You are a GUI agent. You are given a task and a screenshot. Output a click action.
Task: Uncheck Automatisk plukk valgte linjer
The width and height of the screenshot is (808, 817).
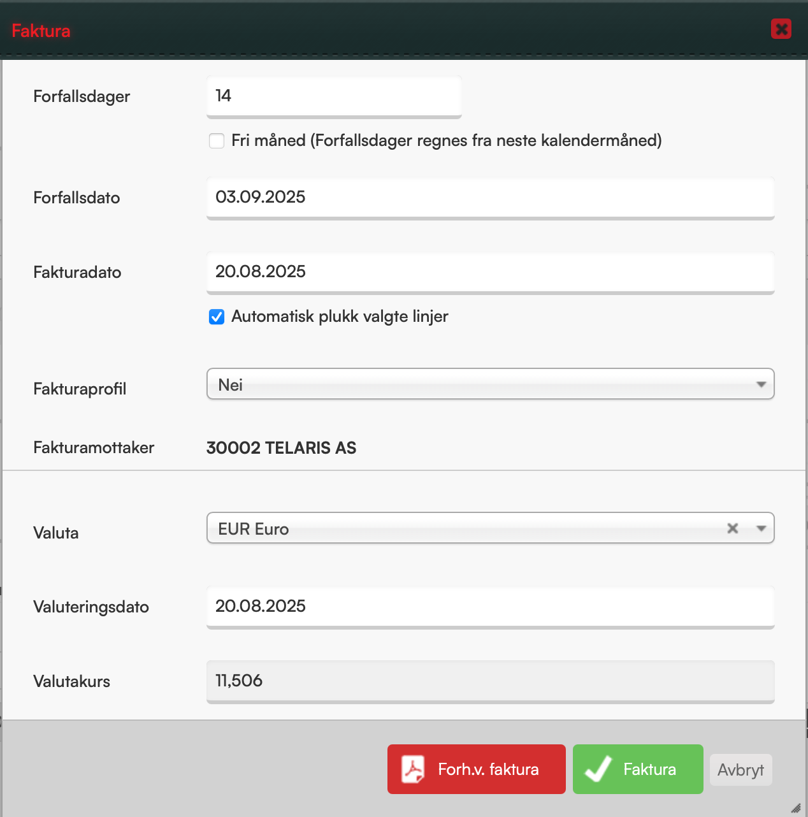point(217,317)
